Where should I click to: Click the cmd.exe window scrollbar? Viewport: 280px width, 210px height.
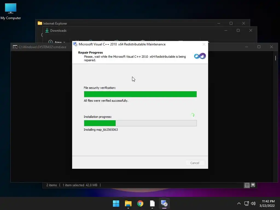point(276,58)
